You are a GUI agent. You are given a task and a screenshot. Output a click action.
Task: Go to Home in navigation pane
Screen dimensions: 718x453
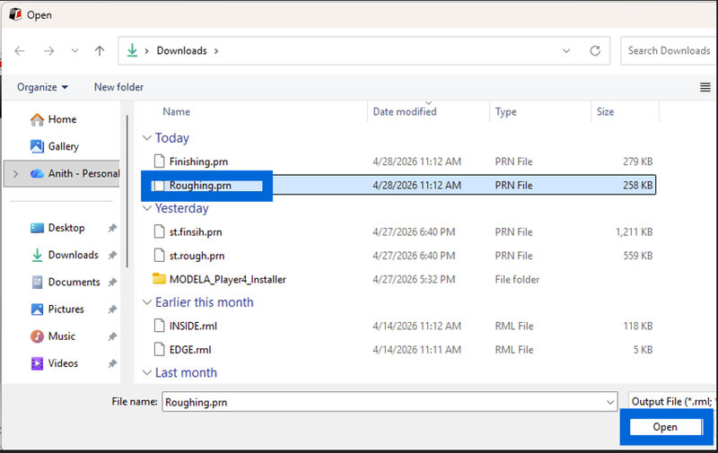[62, 119]
